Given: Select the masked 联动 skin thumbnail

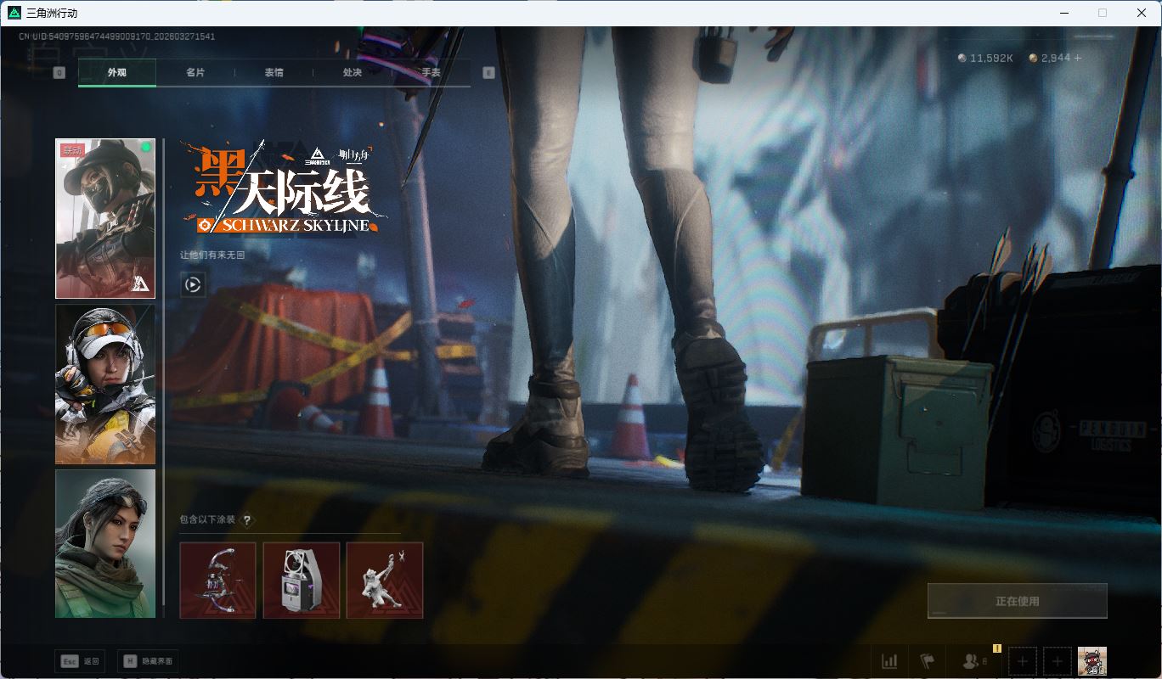Looking at the screenshot, I should pos(105,218).
